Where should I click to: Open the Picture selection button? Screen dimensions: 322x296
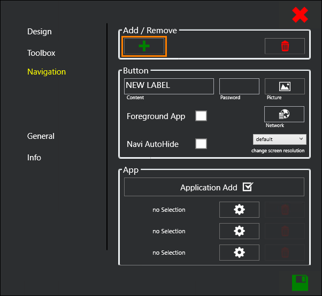[285, 86]
